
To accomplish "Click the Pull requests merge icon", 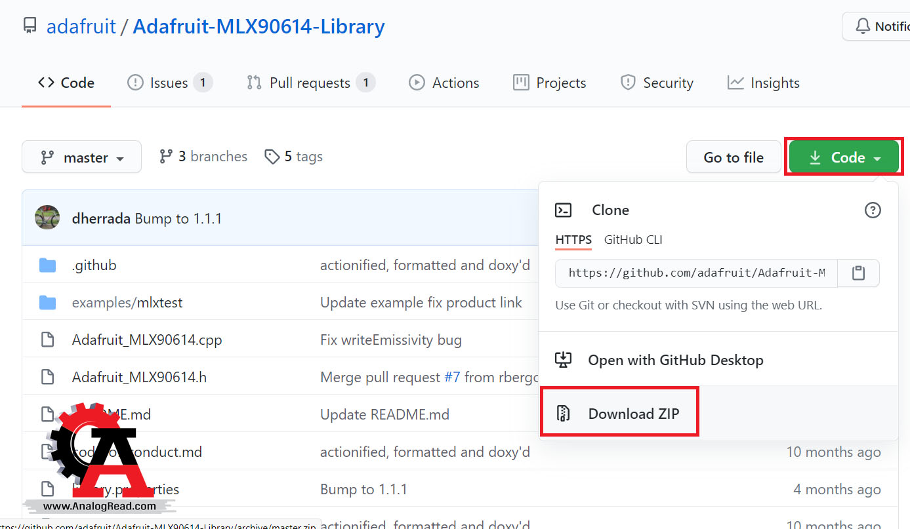I will point(254,83).
